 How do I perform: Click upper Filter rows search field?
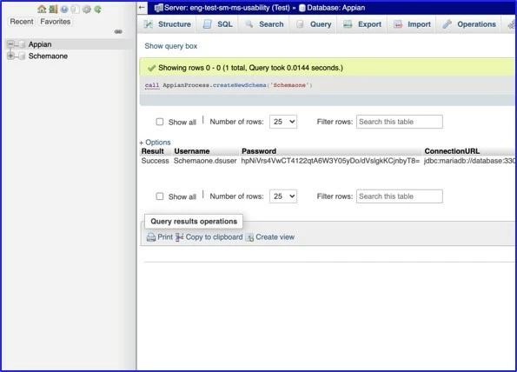coord(400,122)
